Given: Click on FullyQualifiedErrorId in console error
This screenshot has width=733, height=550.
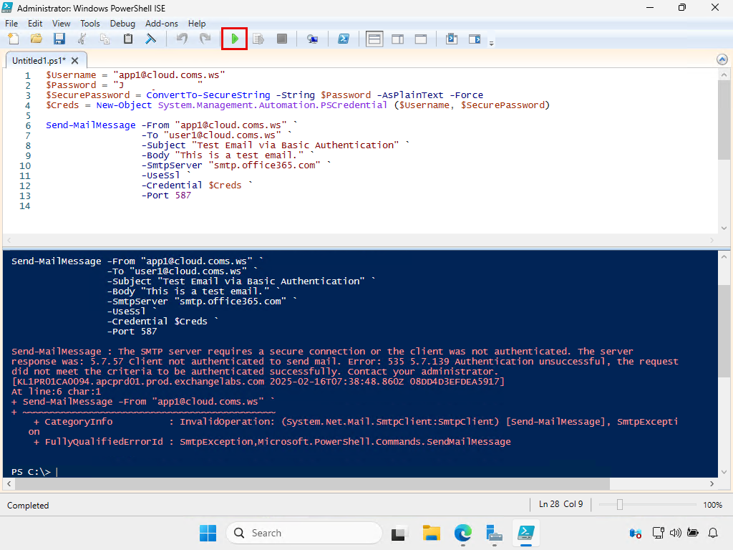Looking at the screenshot, I should (104, 441).
